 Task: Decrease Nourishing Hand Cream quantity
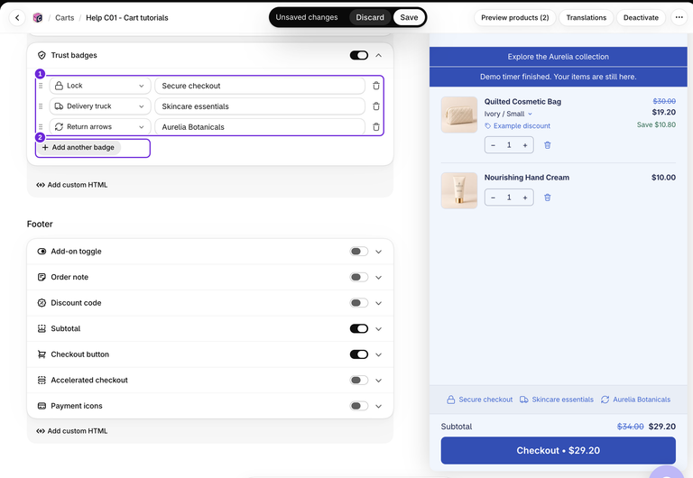494,198
